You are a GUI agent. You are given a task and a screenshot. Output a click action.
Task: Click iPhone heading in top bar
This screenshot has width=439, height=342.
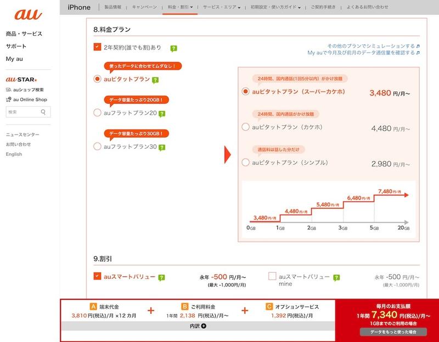point(79,7)
